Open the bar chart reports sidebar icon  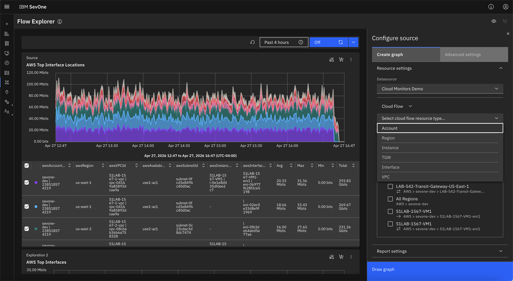7,34
